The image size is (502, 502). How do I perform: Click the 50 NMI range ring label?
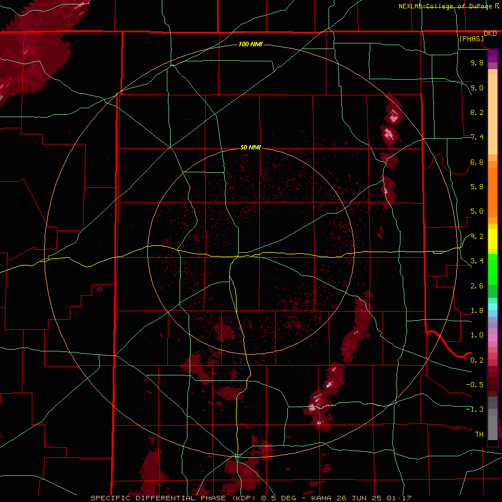click(x=250, y=147)
